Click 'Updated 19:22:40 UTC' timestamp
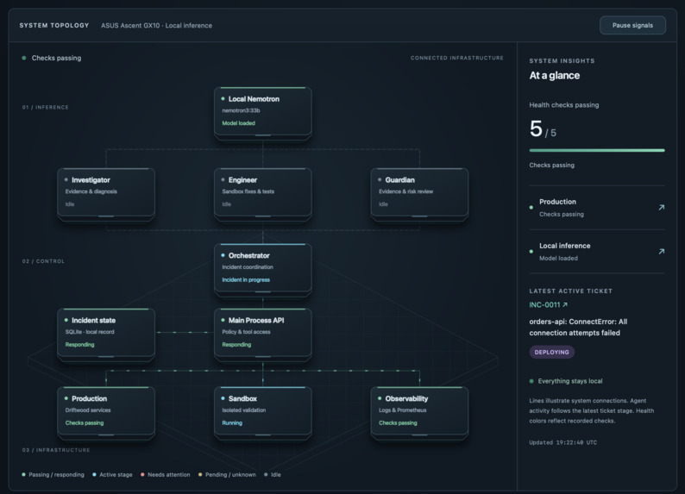 [563, 442]
